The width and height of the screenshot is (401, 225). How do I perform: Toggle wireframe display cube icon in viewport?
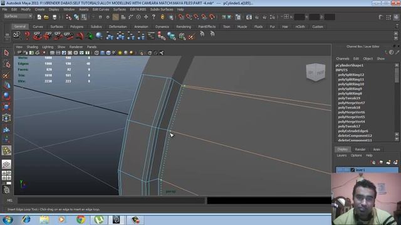96,52
